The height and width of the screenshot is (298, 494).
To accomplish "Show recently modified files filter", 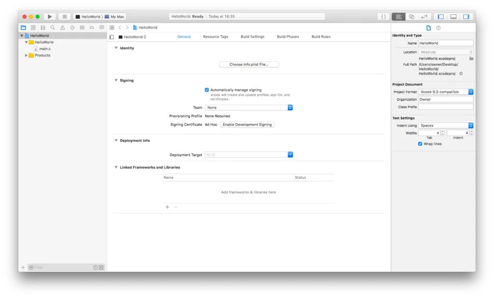I will [96, 268].
